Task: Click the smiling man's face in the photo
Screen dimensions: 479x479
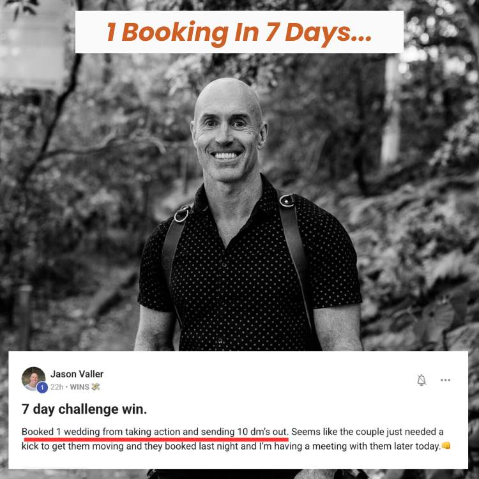Action: [x=227, y=134]
